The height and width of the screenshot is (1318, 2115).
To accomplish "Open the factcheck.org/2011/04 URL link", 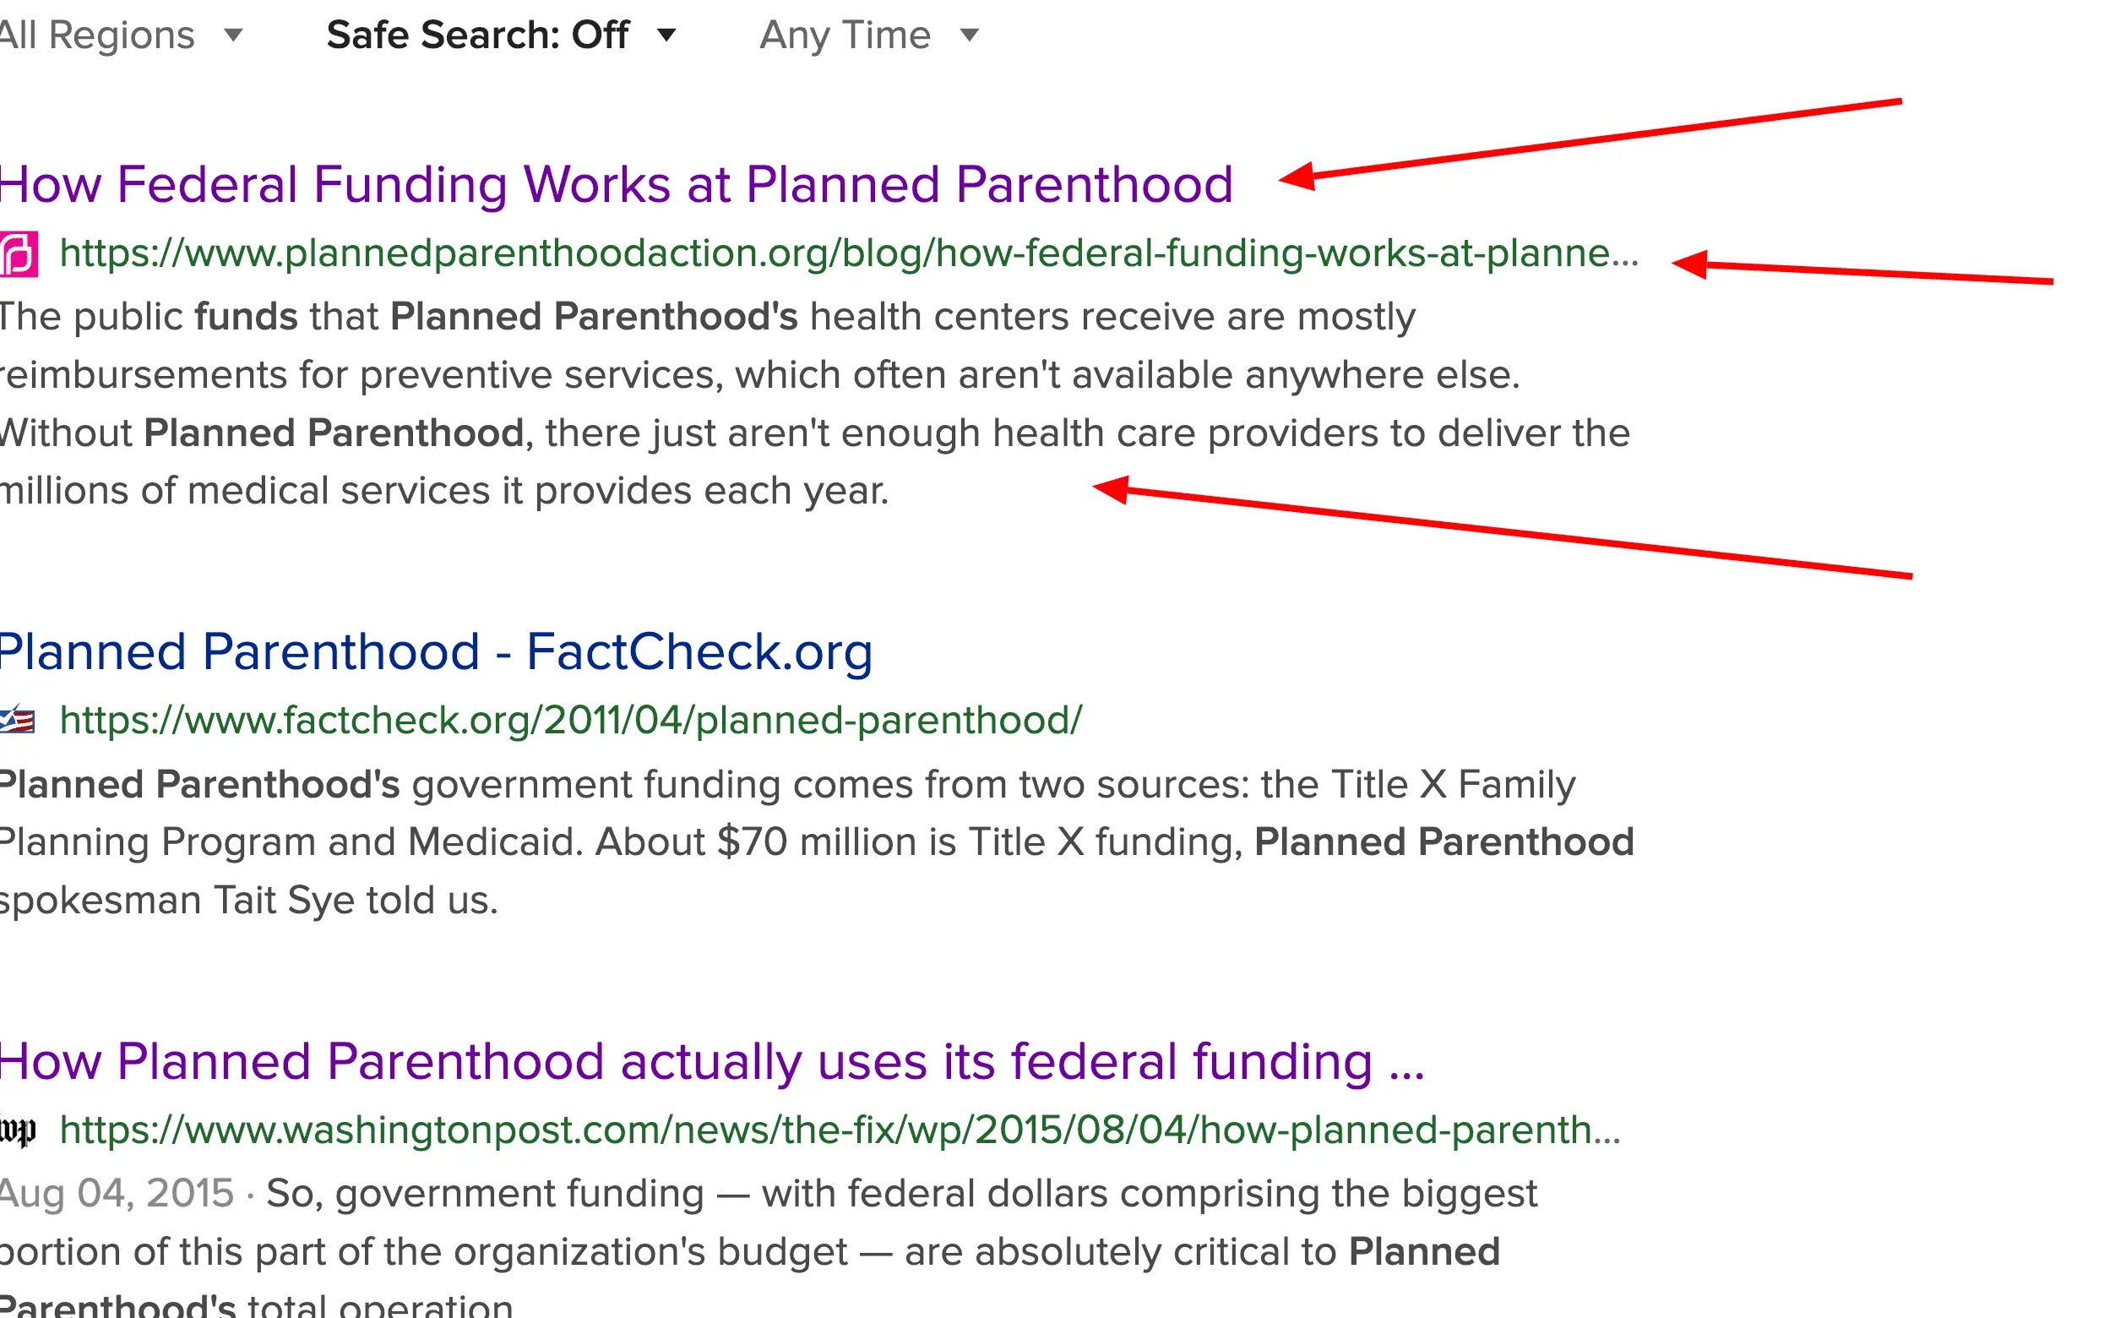I will [x=571, y=721].
